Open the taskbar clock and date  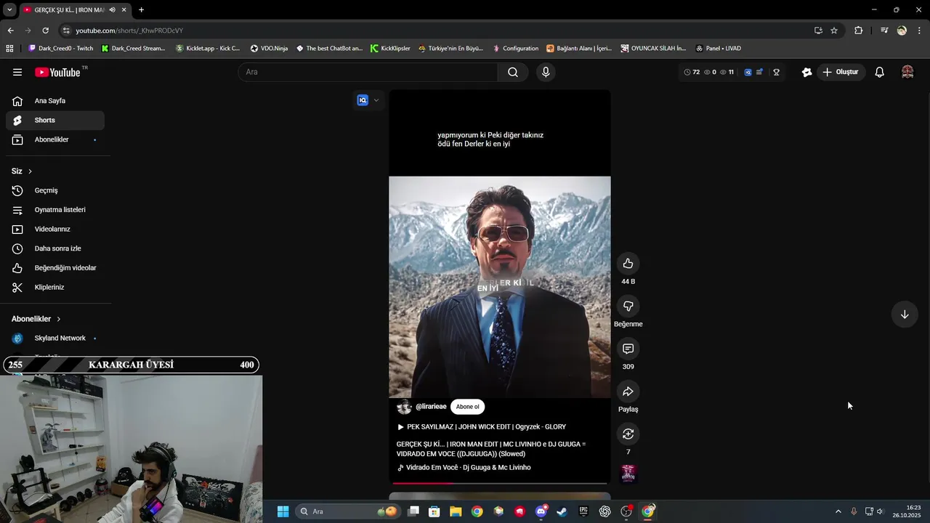[907, 511]
